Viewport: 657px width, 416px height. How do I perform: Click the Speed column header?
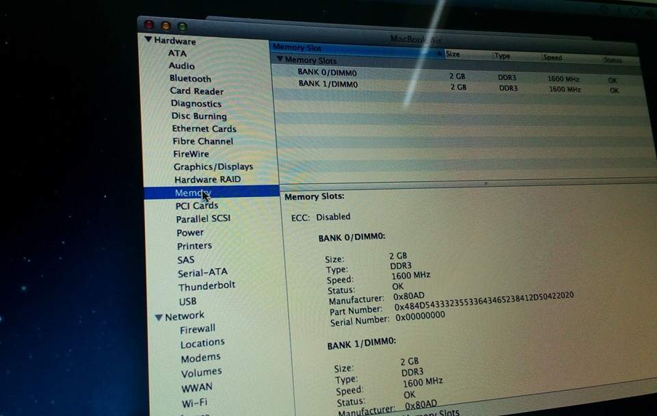(553, 57)
